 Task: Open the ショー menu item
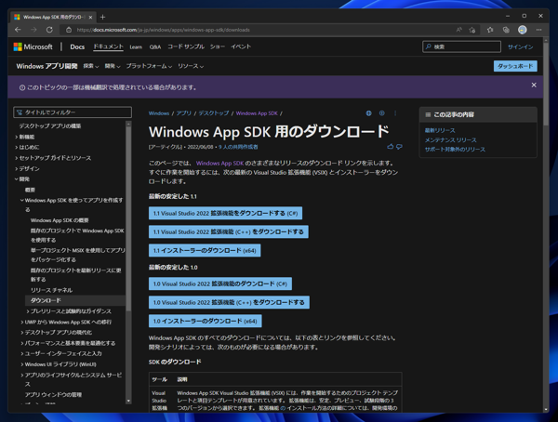[x=217, y=46]
